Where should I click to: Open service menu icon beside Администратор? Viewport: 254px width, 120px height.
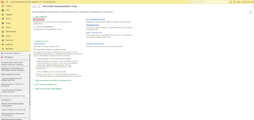click(252, 2)
